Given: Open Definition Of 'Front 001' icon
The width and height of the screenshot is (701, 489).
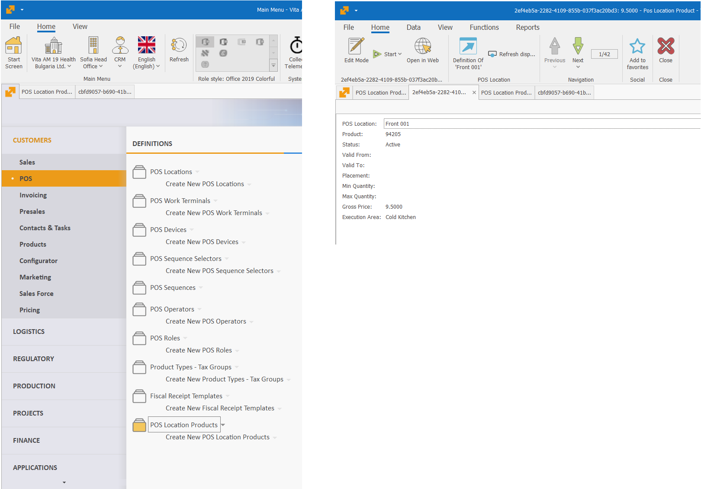Looking at the screenshot, I should coord(468,46).
